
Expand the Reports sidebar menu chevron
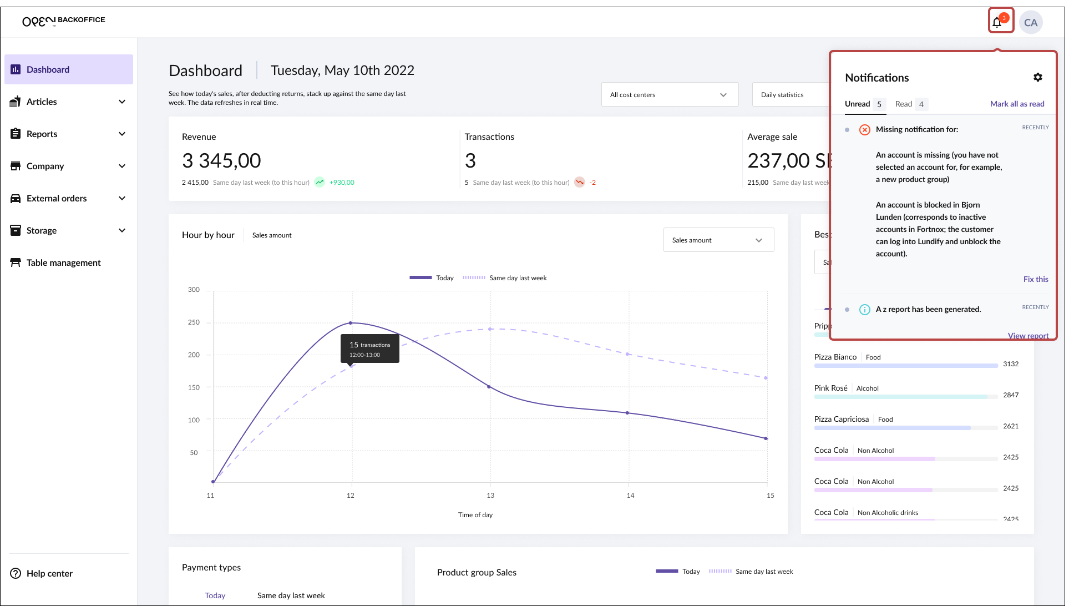tap(122, 134)
